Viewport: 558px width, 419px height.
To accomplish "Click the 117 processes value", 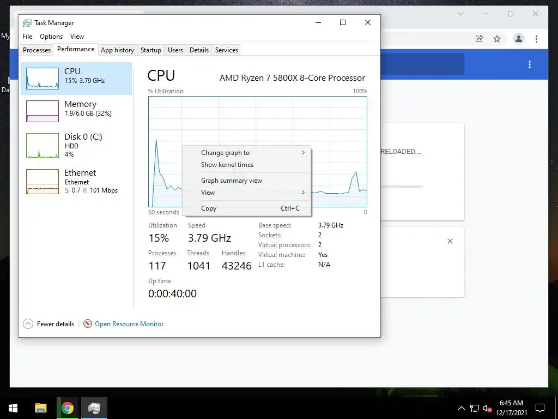I will pos(157,266).
